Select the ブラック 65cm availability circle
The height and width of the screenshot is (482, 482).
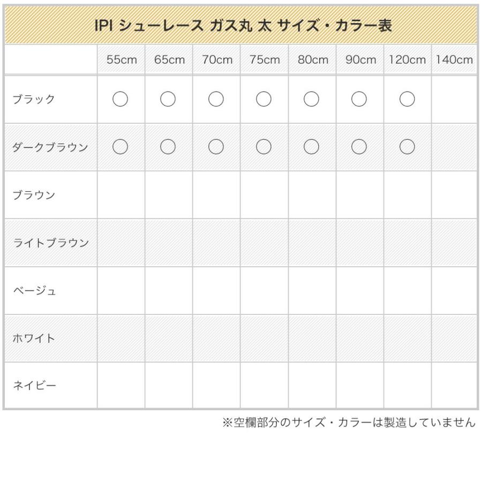tap(168, 99)
